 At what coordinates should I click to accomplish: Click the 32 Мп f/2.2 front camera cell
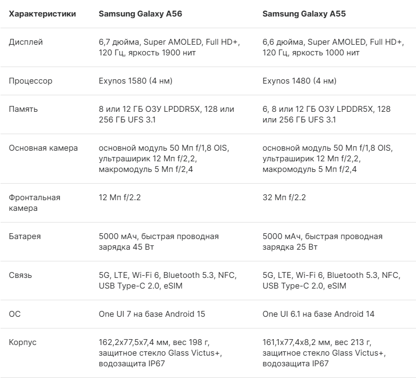click(x=284, y=198)
